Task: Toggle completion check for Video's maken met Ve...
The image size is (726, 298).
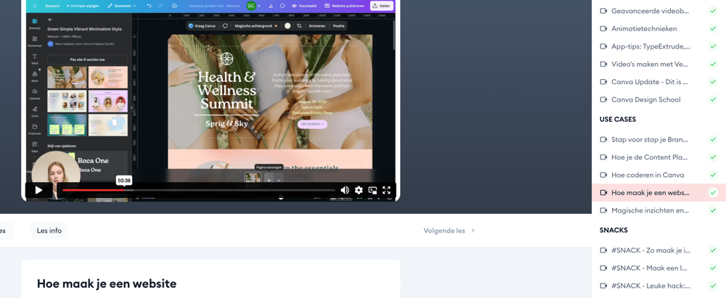Action: point(713,64)
